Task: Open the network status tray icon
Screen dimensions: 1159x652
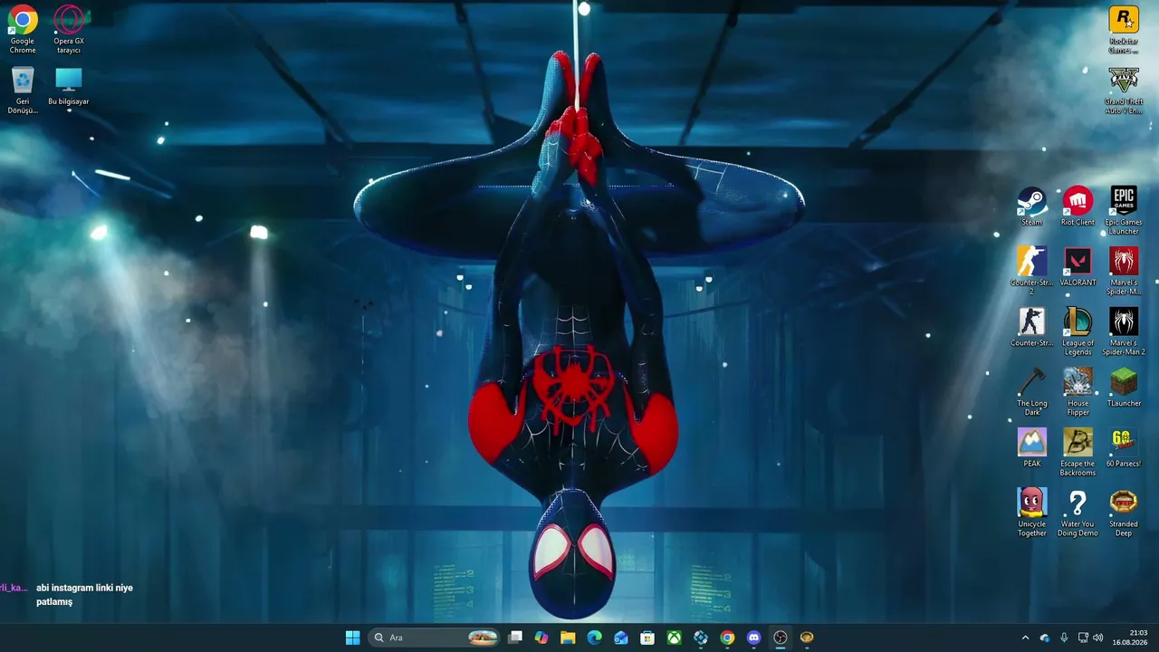Action: click(x=1083, y=638)
